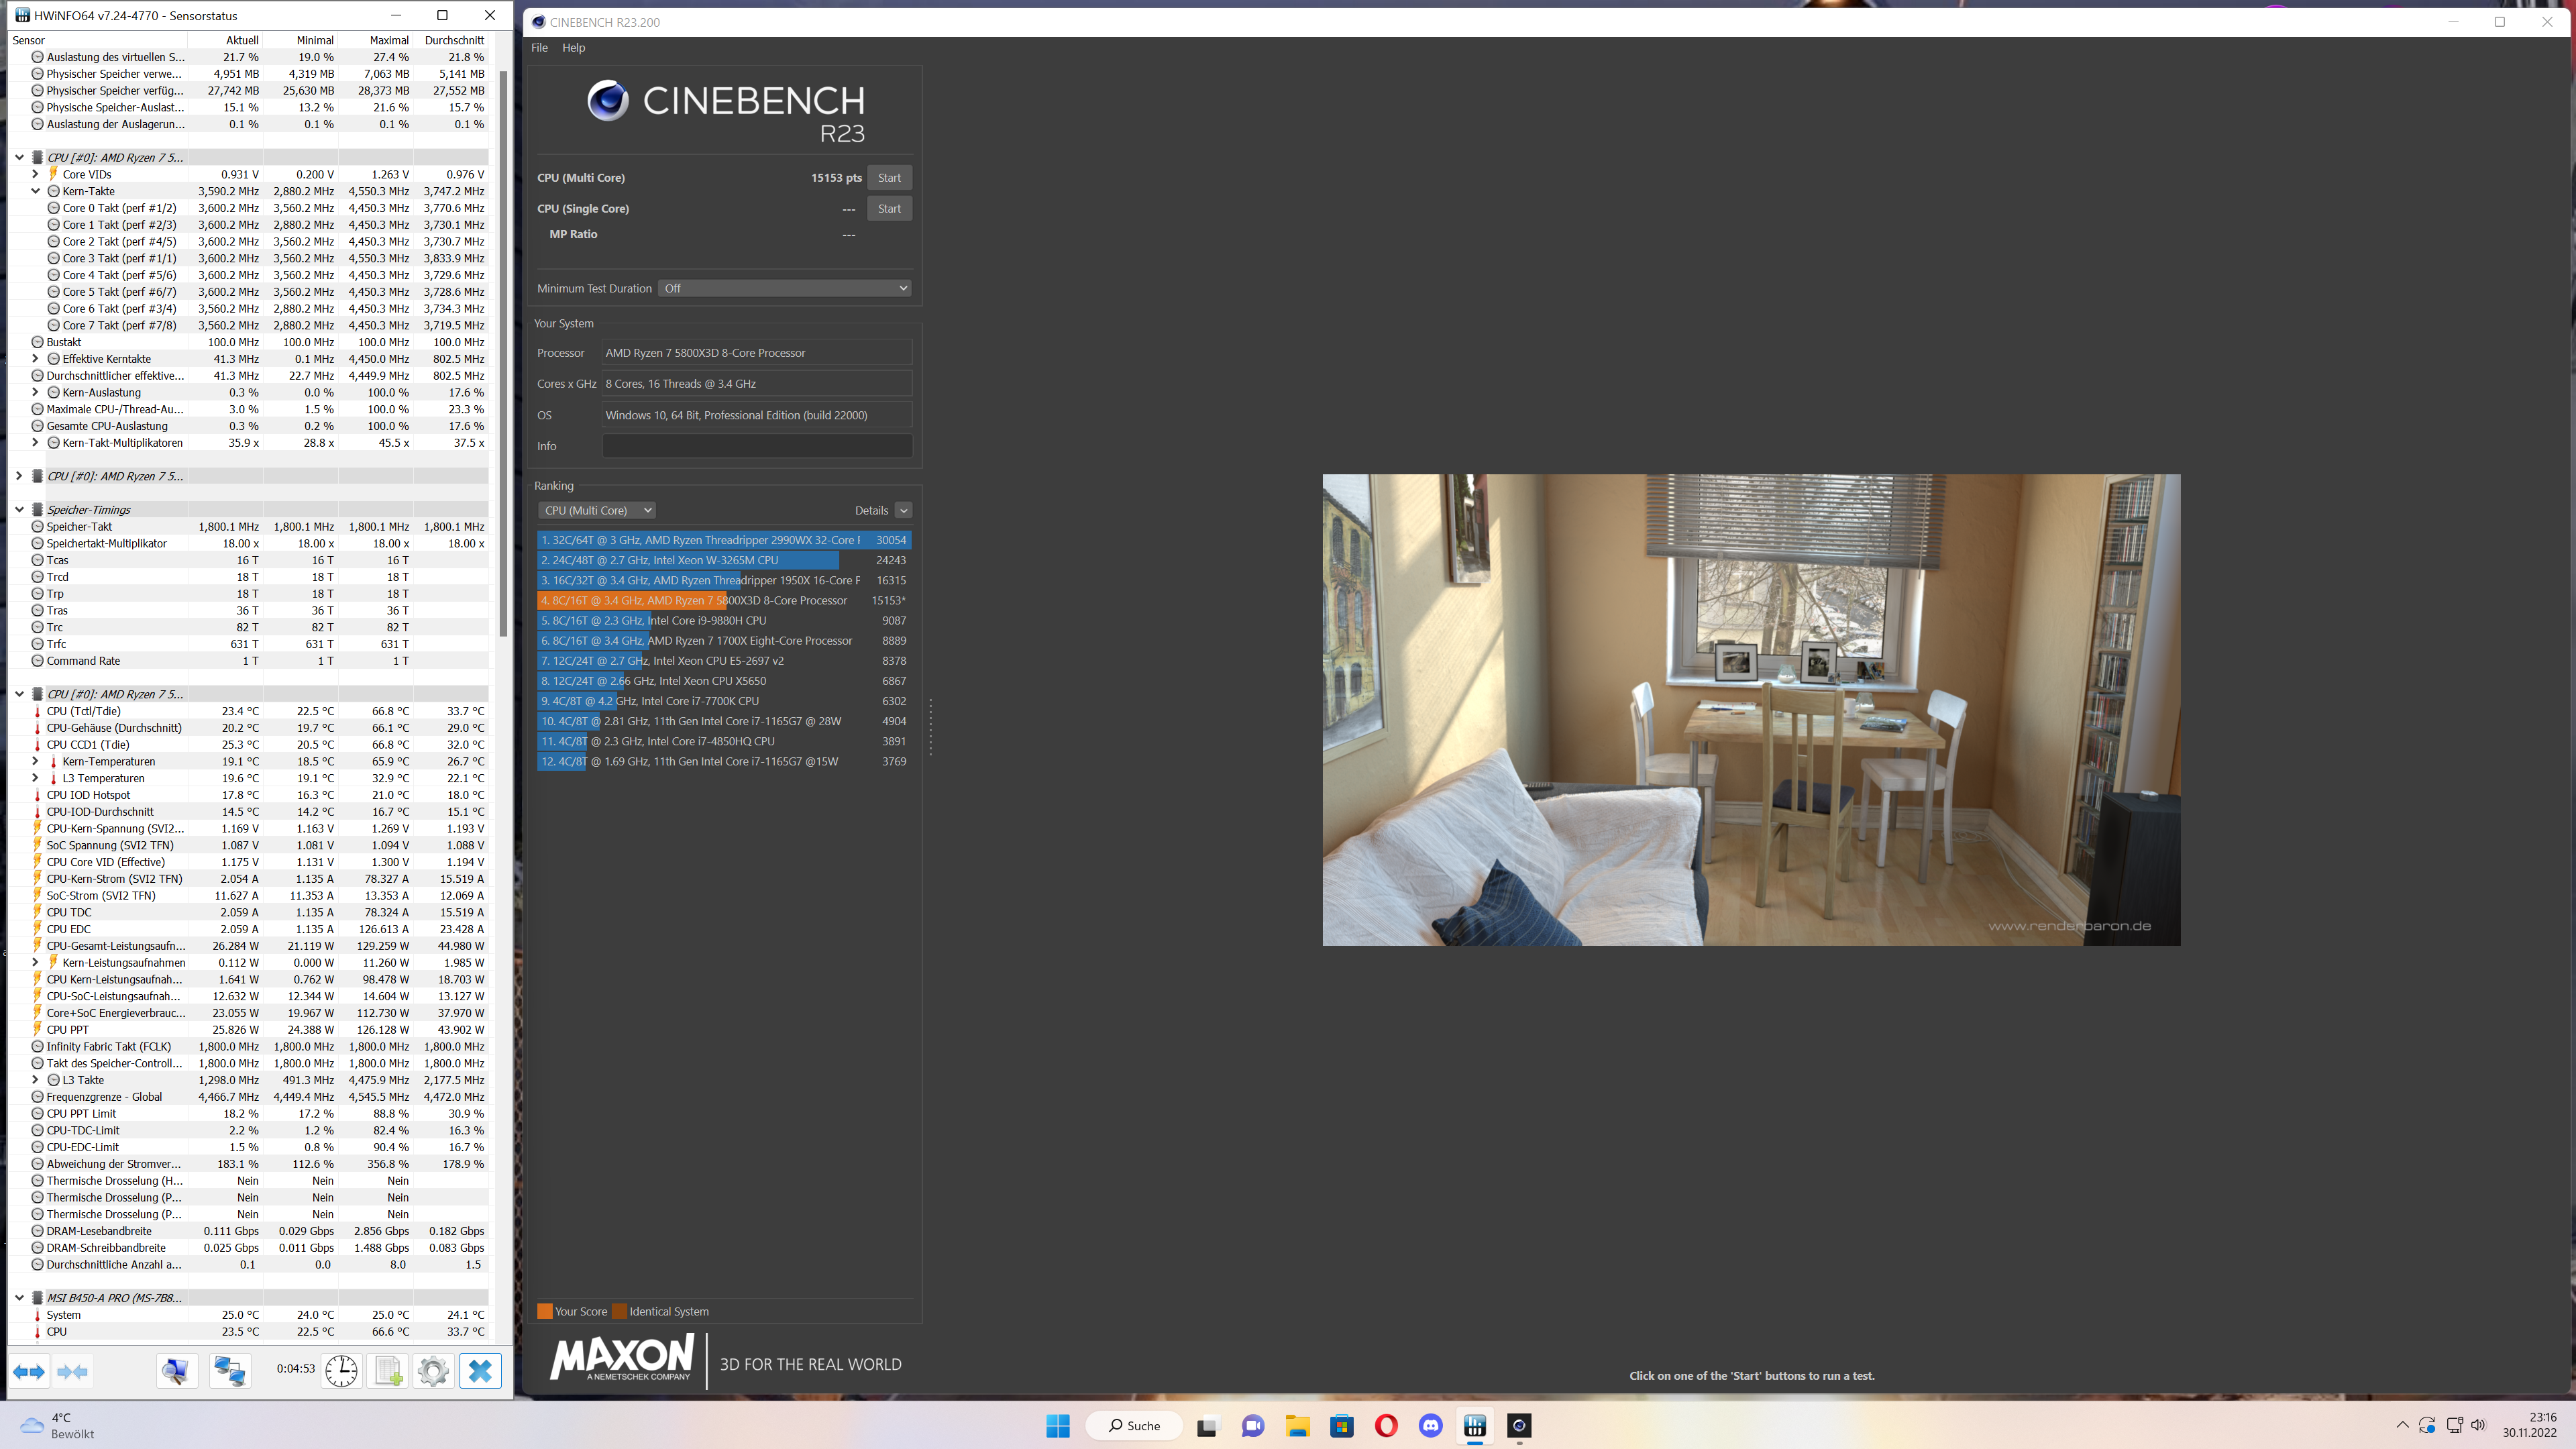Open the CPU (Multi Core) ranking dropdown
Screen dimensions: 2576x1449
[597, 510]
